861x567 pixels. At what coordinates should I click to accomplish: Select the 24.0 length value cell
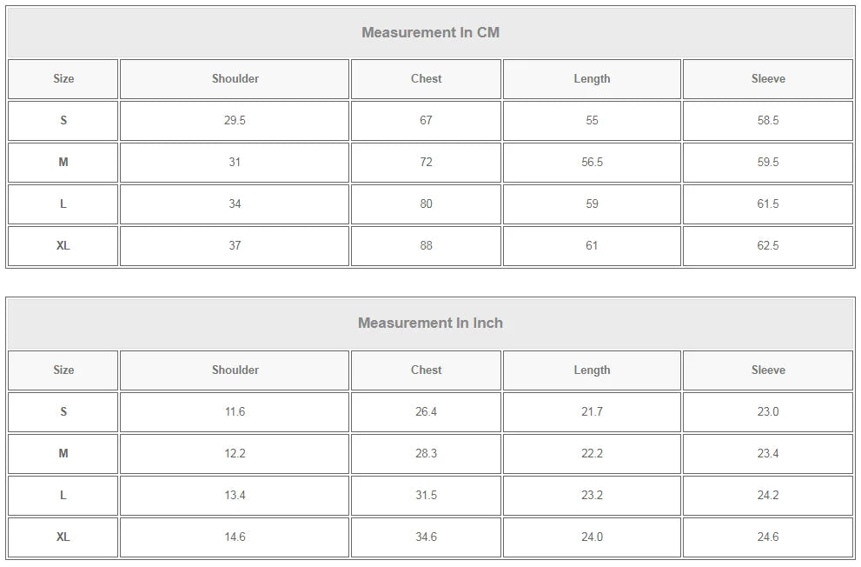[x=592, y=537]
